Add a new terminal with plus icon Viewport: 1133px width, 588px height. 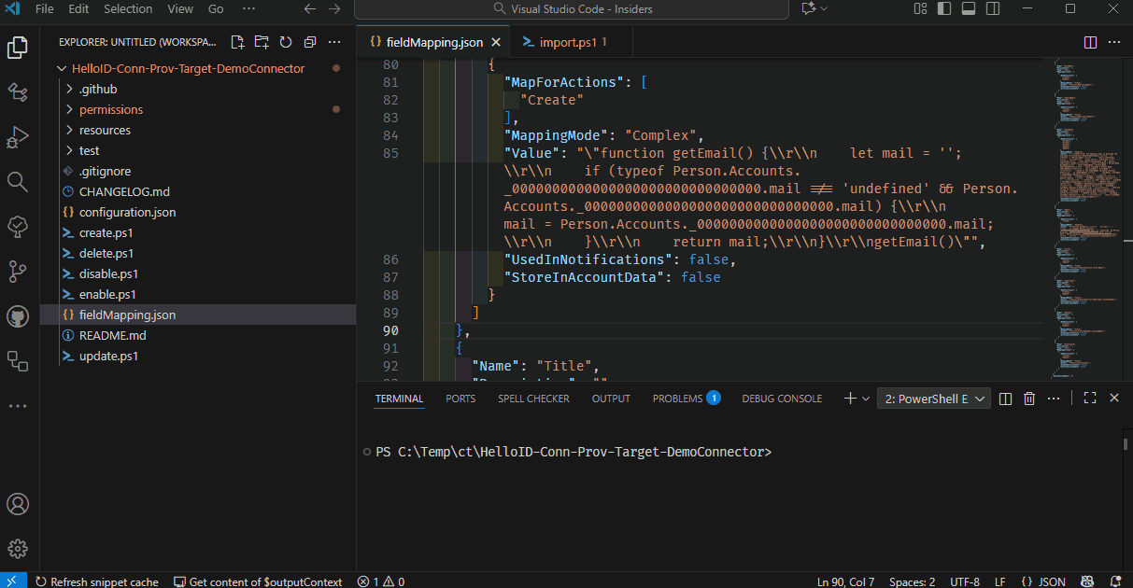850,399
